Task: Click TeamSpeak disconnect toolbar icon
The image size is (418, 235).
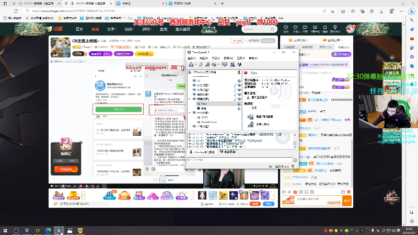Action: pos(201,64)
